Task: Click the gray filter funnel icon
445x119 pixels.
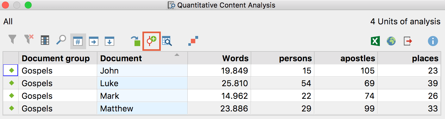Action: click(12, 39)
